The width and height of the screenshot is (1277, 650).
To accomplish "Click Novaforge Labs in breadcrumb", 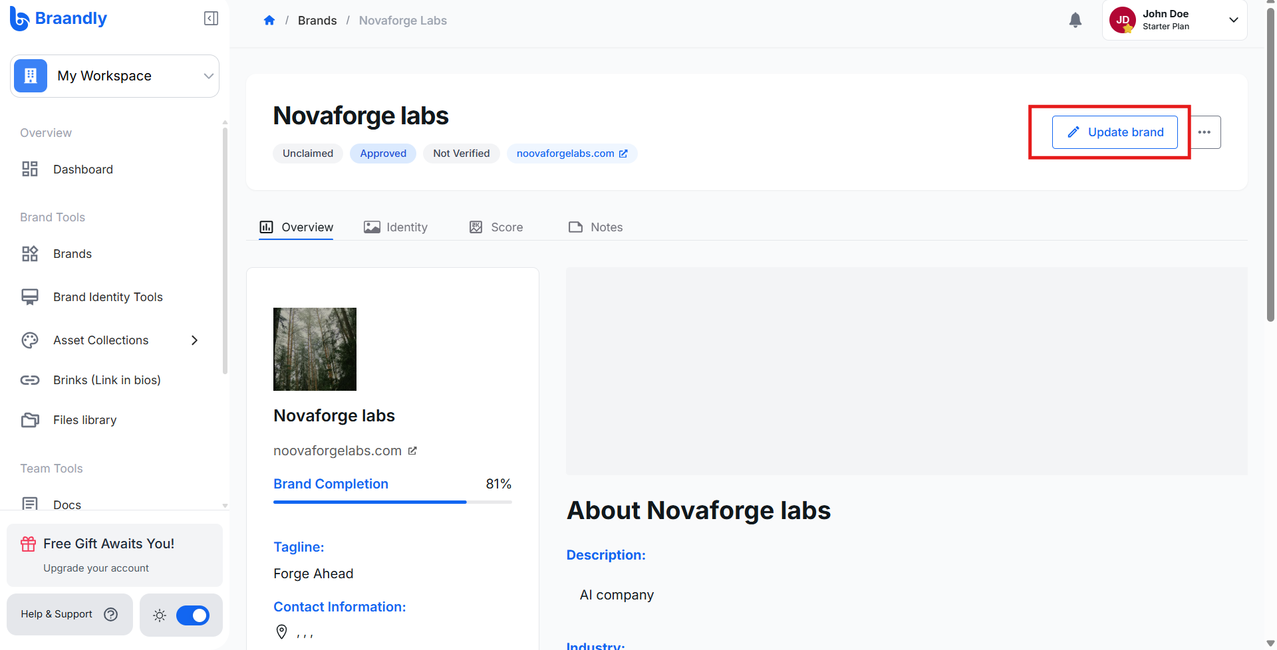I will [403, 21].
